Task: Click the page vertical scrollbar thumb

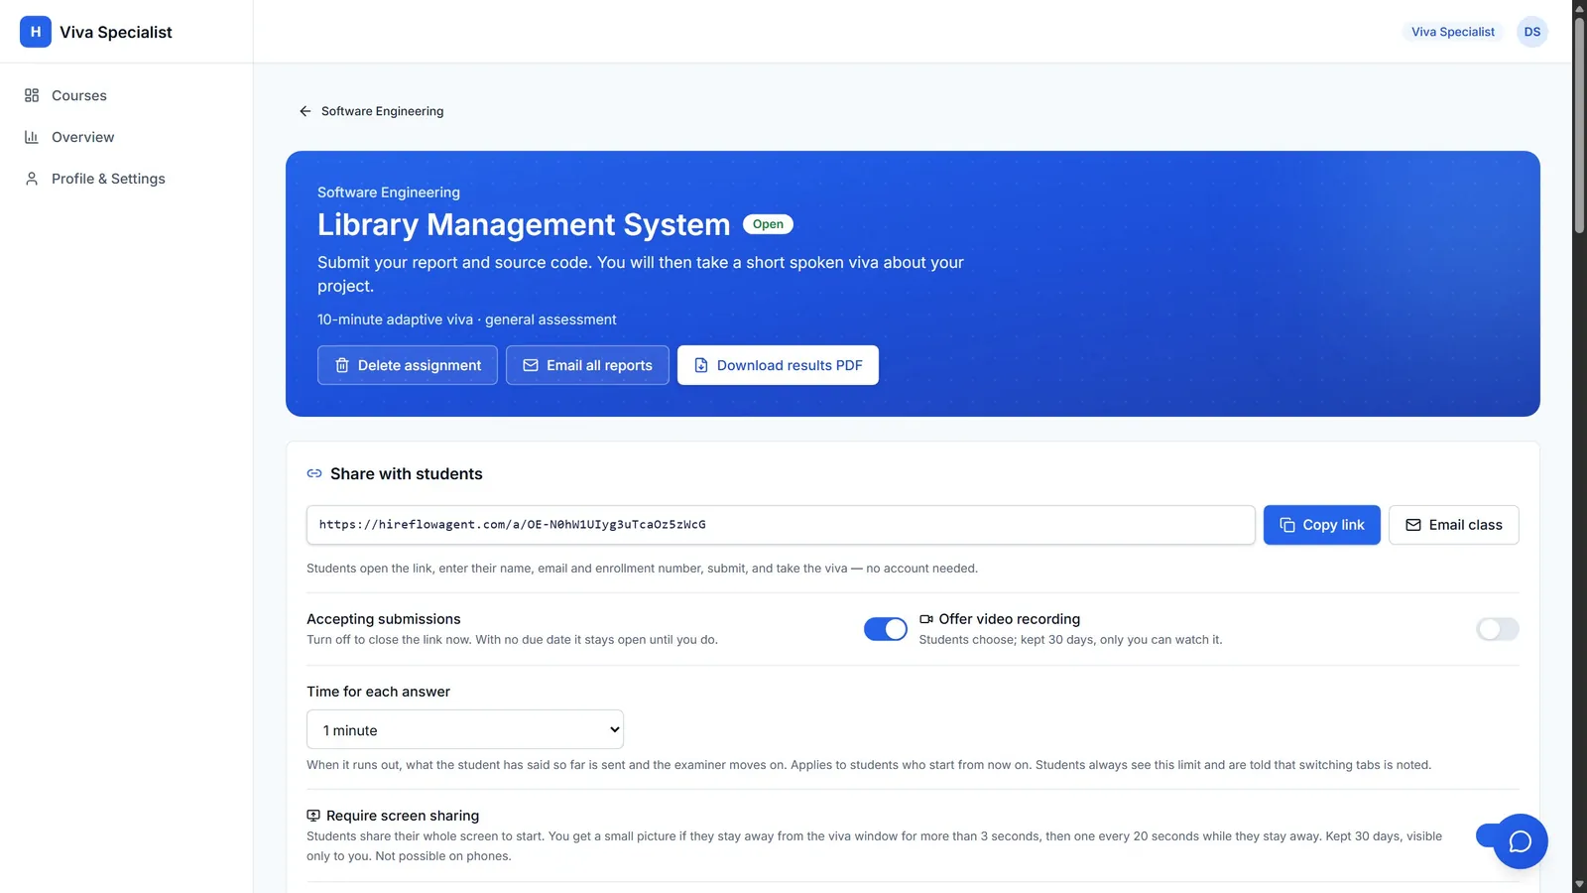Action: coord(1579,124)
